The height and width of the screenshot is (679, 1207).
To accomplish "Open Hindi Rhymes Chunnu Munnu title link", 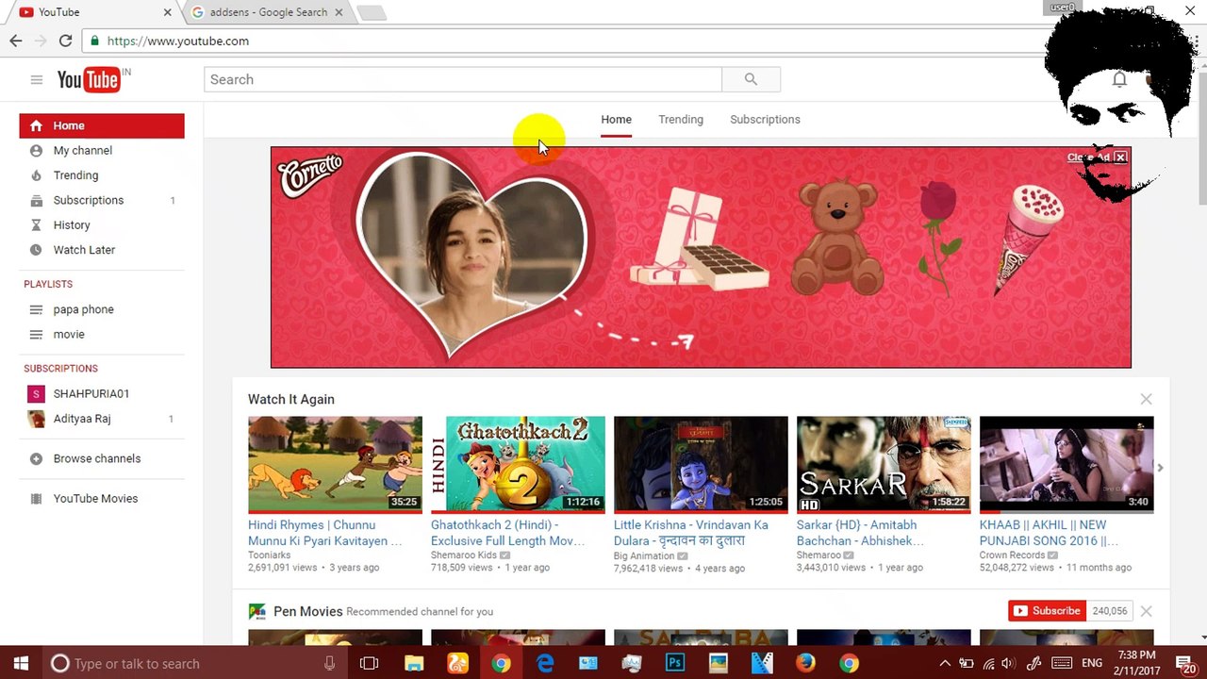I will [325, 533].
